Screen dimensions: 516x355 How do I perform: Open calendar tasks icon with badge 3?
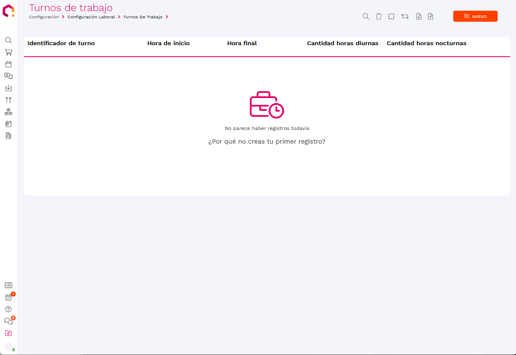coord(8,297)
